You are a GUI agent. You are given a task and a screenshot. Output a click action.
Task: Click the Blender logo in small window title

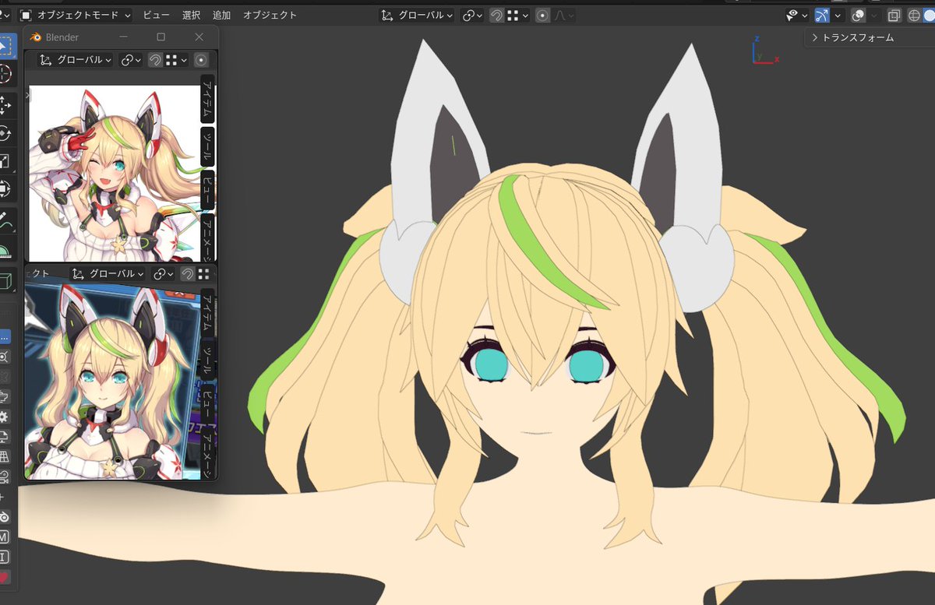pyautogui.click(x=35, y=37)
